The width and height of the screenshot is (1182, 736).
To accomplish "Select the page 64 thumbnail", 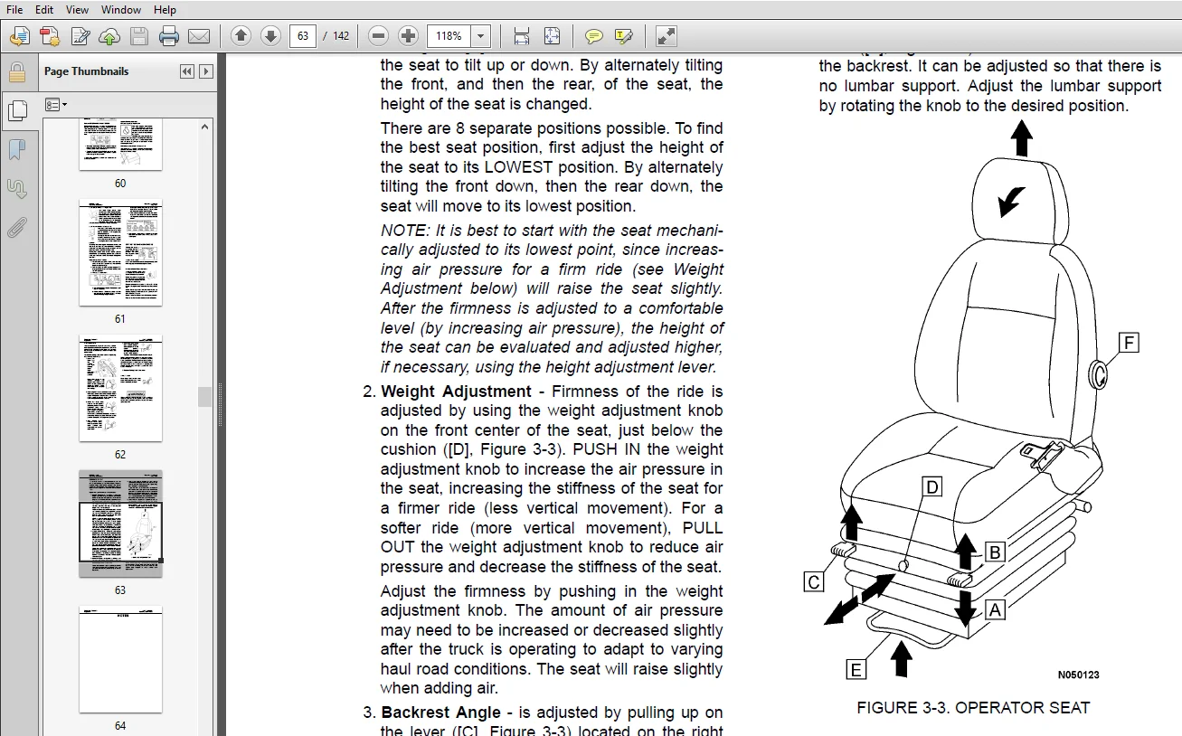I will [x=120, y=659].
